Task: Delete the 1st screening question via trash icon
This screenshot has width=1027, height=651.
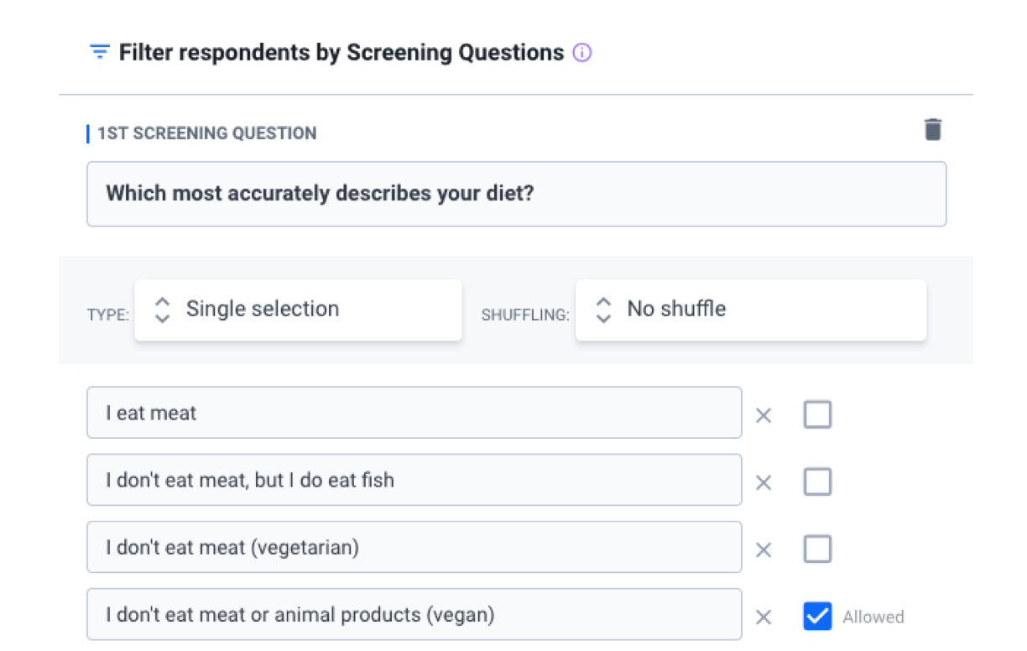Action: (x=933, y=130)
